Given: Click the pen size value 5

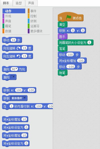Looking at the screenshot, I should click(x=89, y=42).
